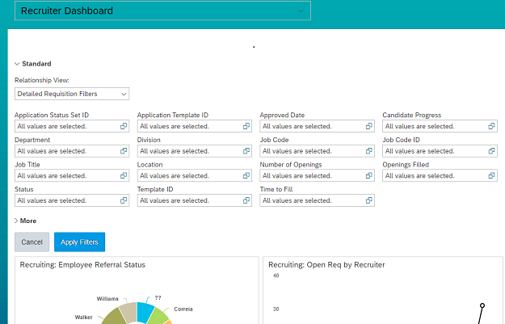Click the Number of Openings field

pyautogui.click(x=318, y=176)
